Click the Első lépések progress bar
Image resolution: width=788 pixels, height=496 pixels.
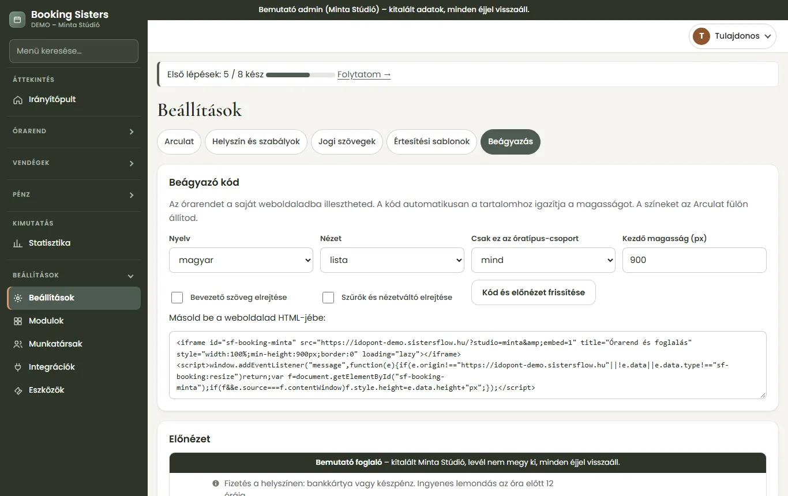pyautogui.click(x=301, y=75)
